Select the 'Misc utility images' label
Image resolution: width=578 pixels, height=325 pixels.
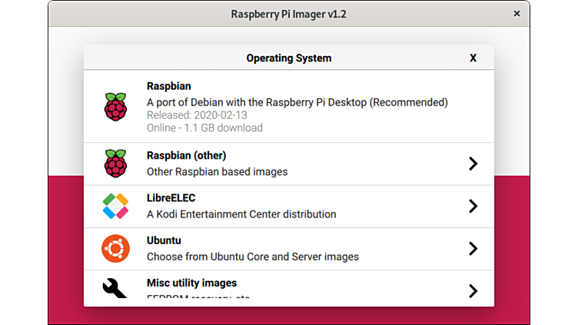click(191, 283)
